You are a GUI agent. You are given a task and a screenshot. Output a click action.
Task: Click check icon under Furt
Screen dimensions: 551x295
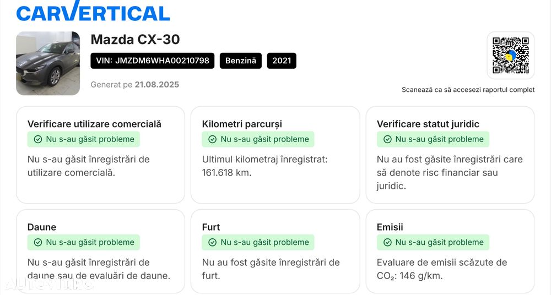click(x=213, y=242)
